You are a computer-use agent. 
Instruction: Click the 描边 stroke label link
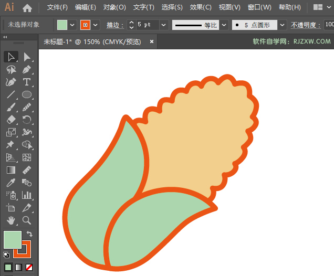113,25
